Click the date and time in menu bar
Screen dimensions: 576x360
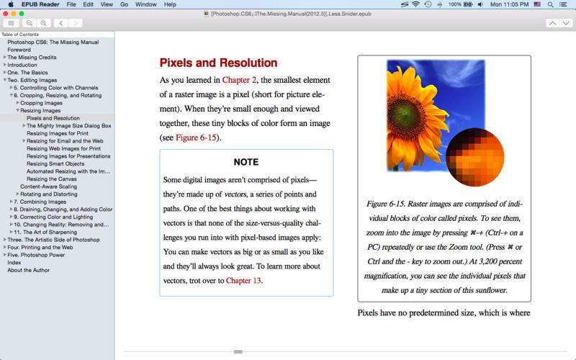pos(509,4)
